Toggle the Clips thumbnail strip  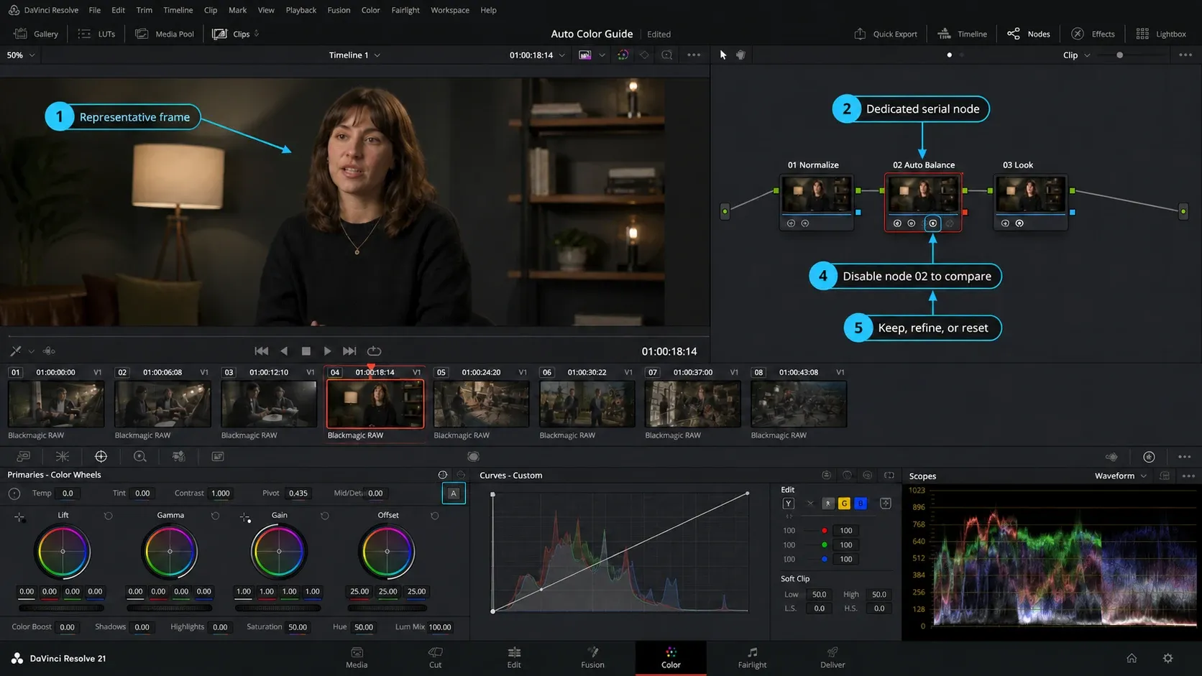point(231,34)
